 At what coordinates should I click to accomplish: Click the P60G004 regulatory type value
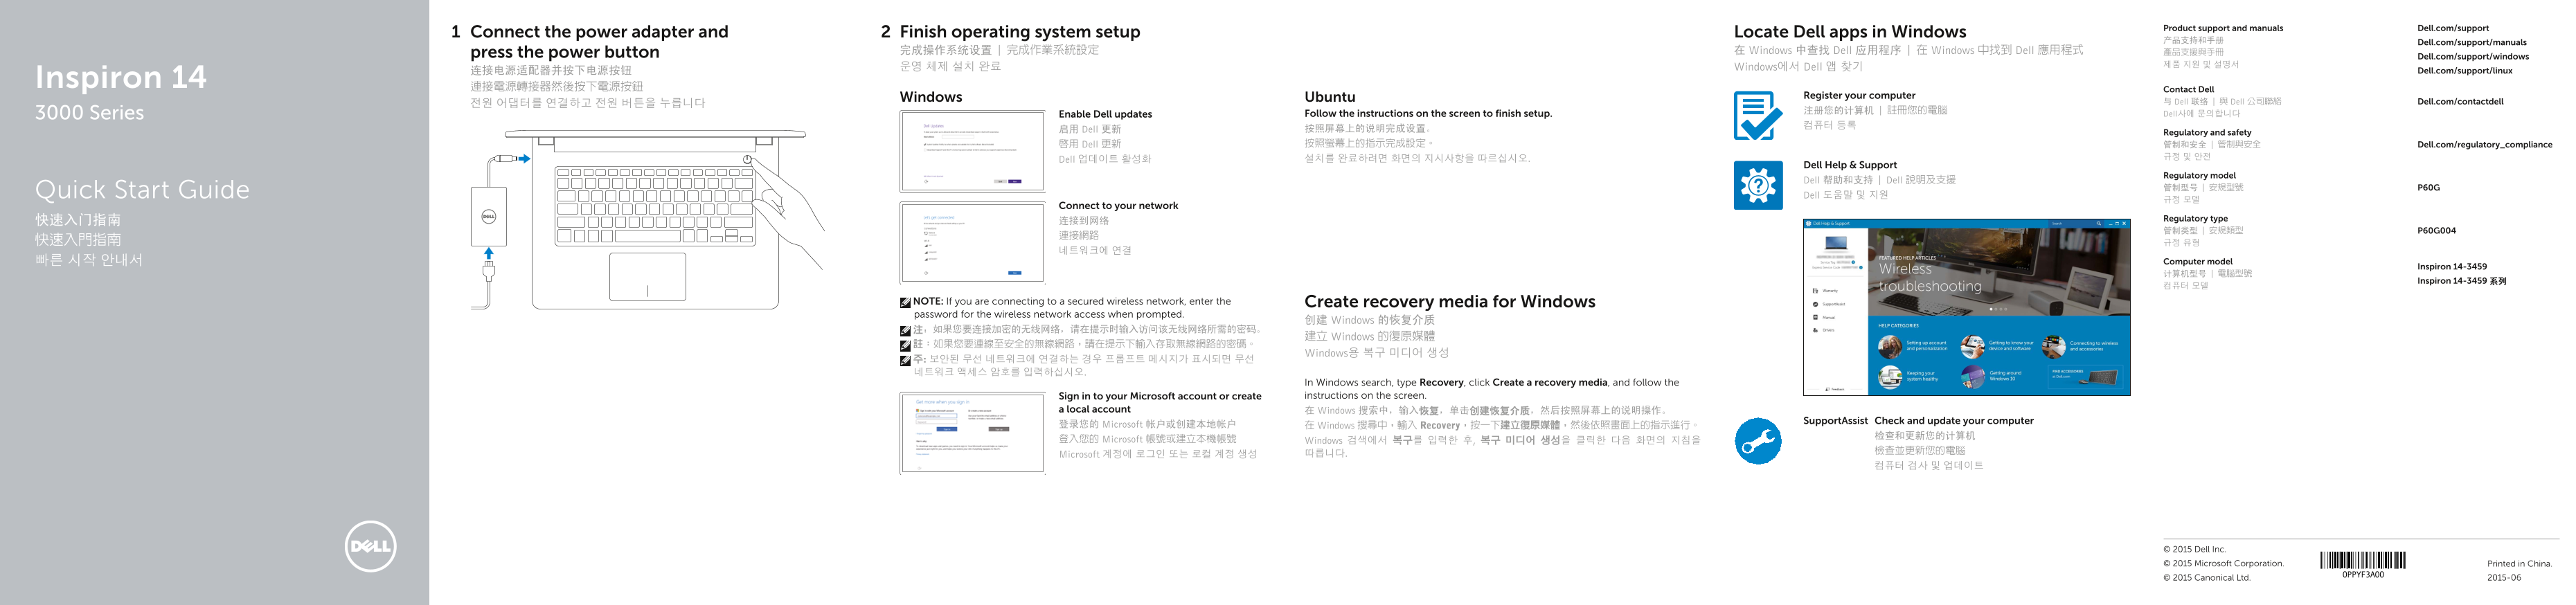click(x=2436, y=231)
